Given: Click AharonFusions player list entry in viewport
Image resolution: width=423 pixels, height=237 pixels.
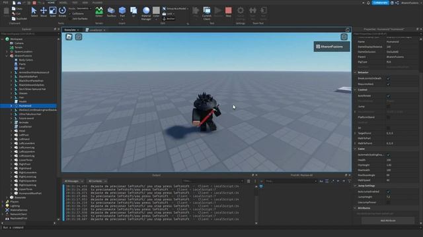Looking at the screenshot, I should click(332, 47).
